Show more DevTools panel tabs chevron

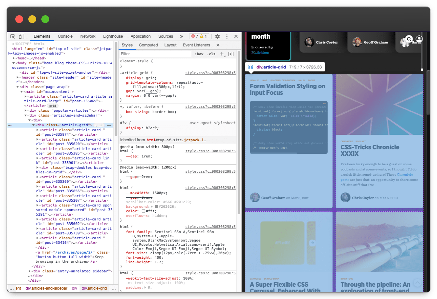[x=181, y=37]
